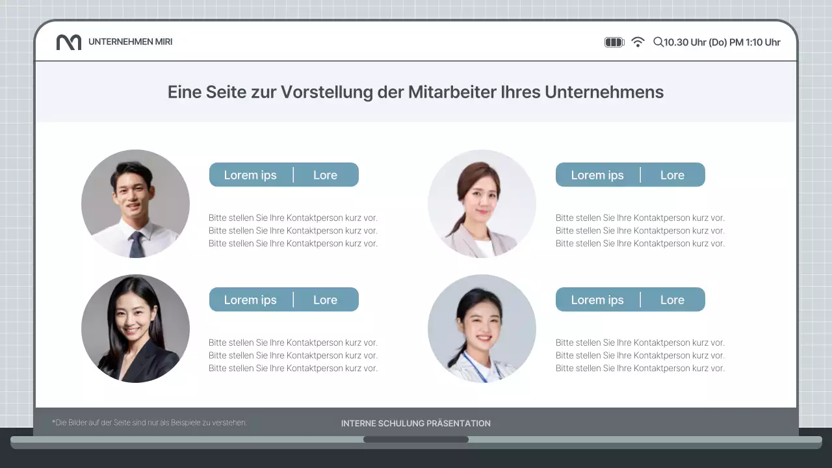Click the Unternehmen Miri "M" logo
The width and height of the screenshot is (832, 468).
tap(70, 41)
